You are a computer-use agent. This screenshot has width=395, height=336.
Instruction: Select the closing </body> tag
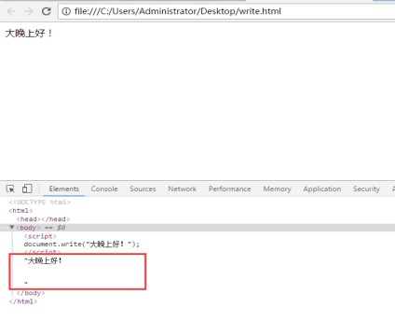point(31,293)
